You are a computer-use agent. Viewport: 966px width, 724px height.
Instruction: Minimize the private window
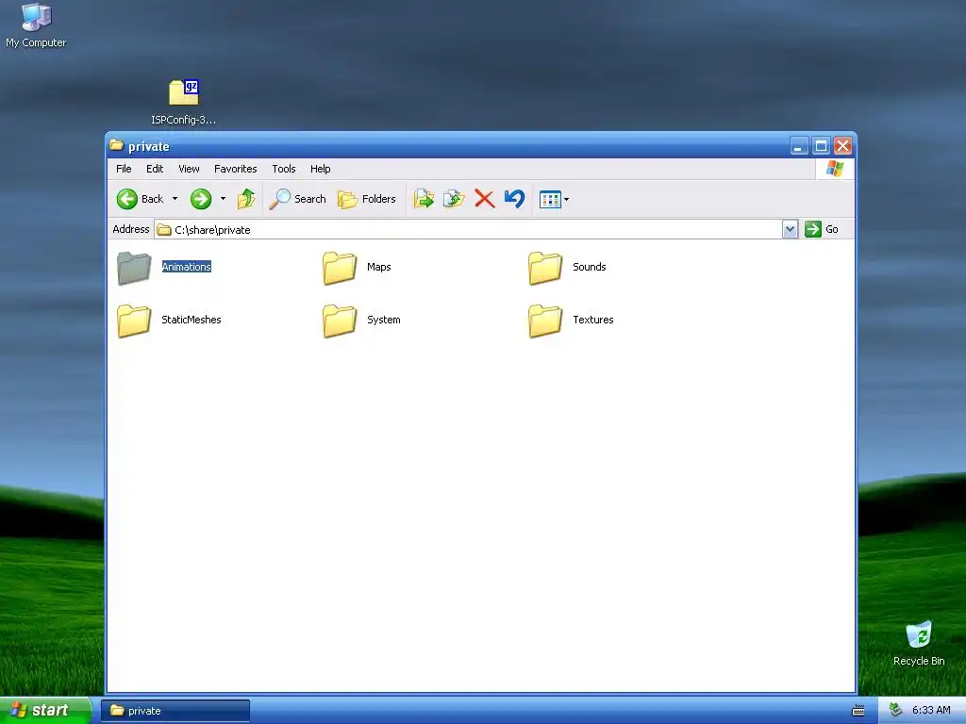click(x=799, y=146)
